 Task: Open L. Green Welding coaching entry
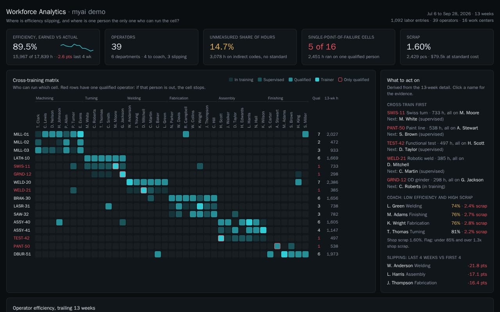(437, 206)
